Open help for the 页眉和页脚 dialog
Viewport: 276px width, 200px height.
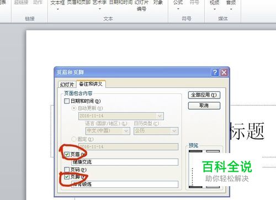215,72
